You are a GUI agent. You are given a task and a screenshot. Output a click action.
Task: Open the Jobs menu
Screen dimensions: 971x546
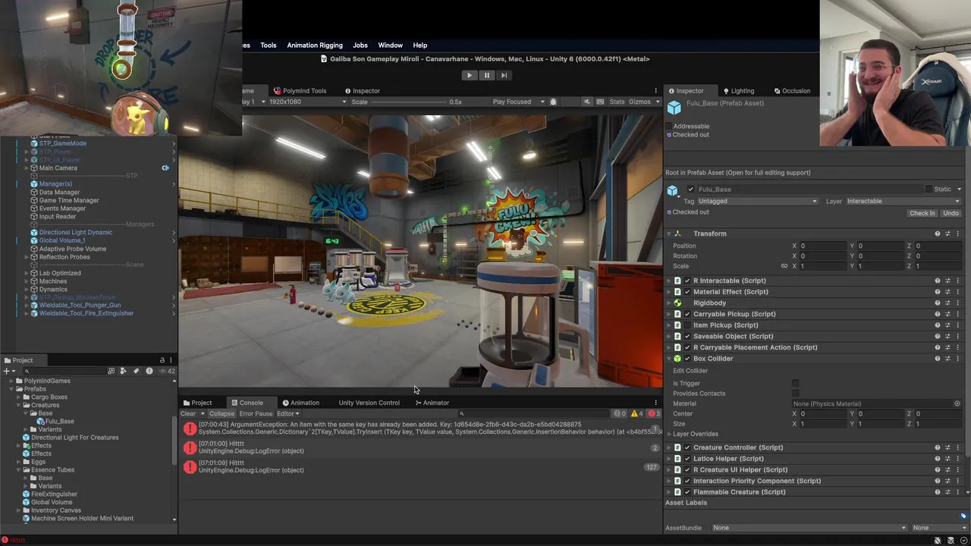(x=360, y=45)
